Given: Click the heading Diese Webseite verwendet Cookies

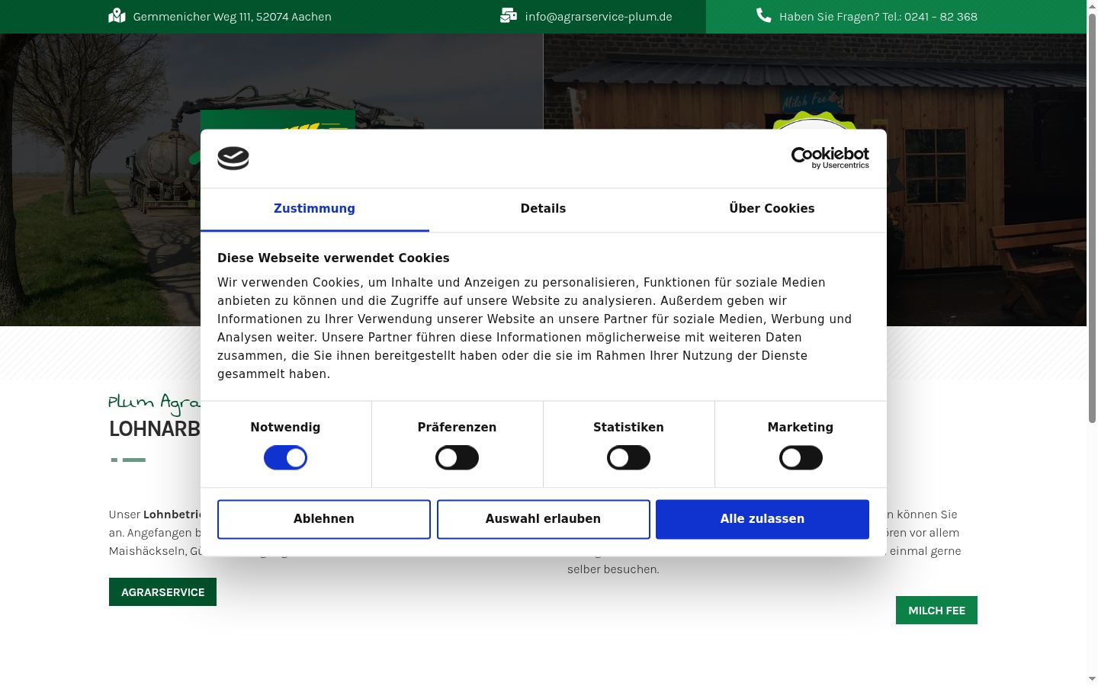Looking at the screenshot, I should (333, 258).
